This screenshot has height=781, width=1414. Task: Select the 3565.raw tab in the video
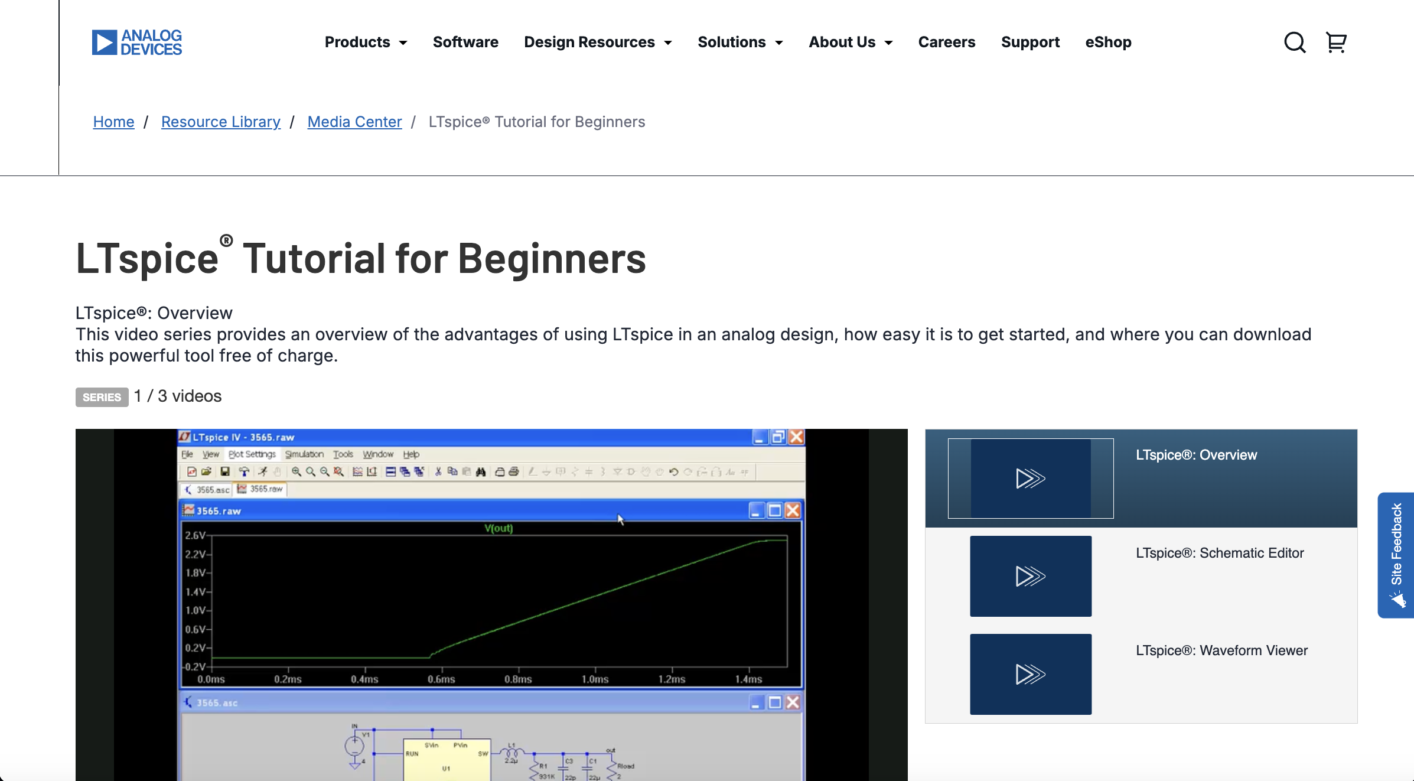click(x=260, y=489)
